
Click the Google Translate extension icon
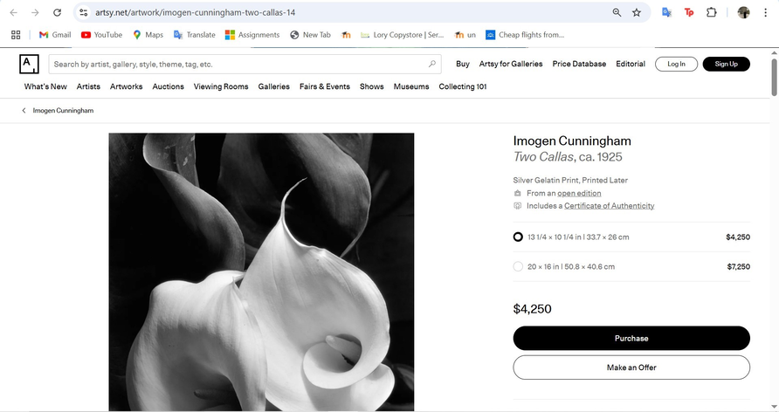click(x=666, y=13)
